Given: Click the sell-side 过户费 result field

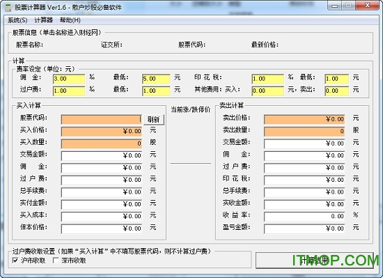Looking at the screenshot, I should click(x=304, y=168).
